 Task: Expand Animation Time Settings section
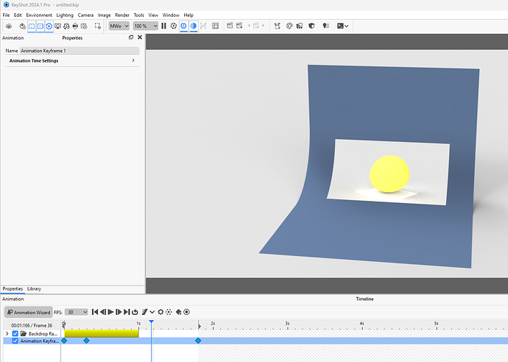click(x=72, y=60)
